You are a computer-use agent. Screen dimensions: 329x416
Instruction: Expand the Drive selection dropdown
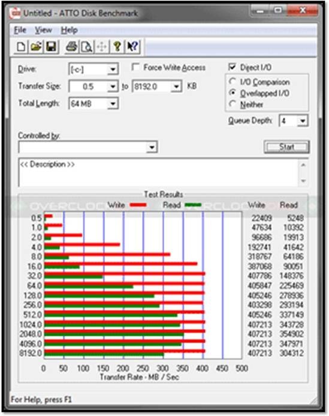click(x=113, y=69)
